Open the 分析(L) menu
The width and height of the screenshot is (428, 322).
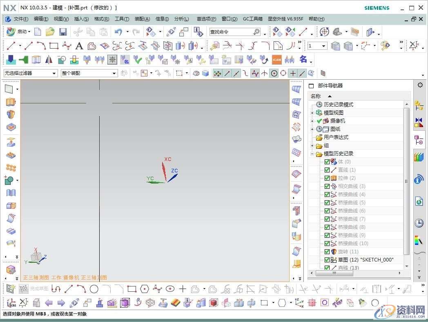[x=181, y=19]
